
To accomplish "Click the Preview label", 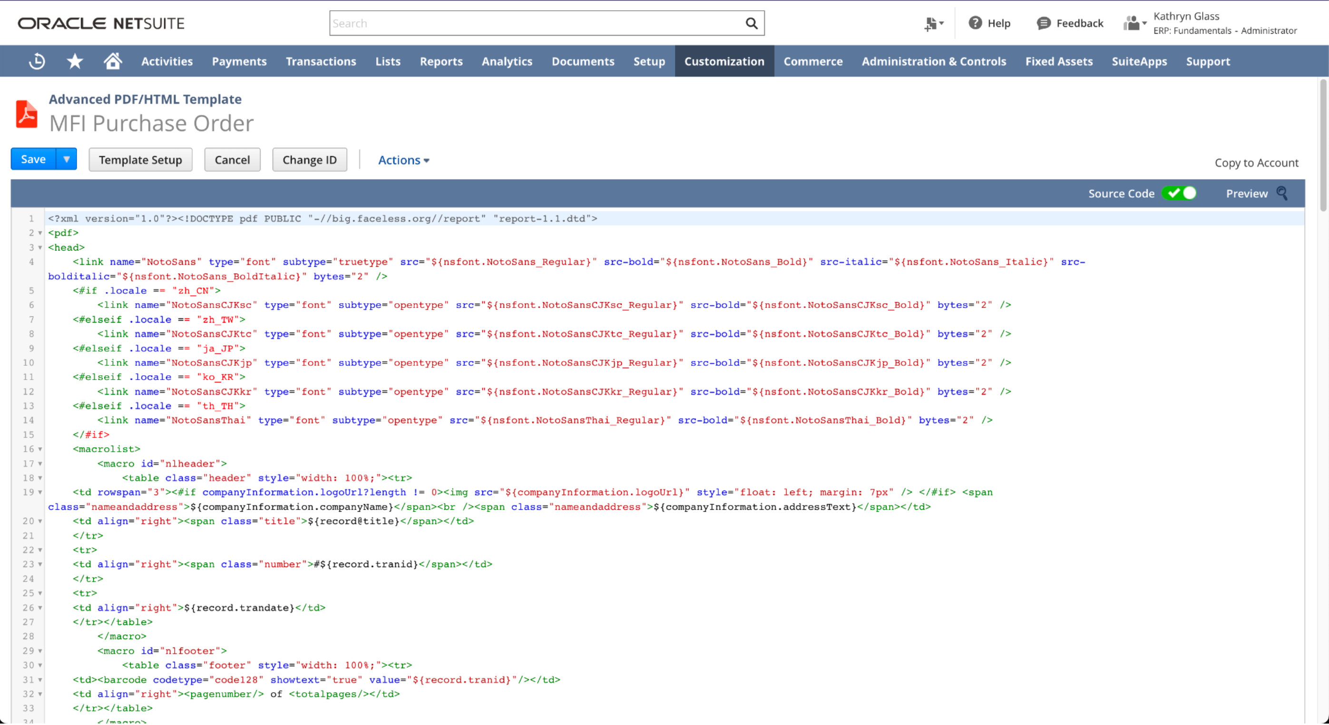I will 1246,194.
